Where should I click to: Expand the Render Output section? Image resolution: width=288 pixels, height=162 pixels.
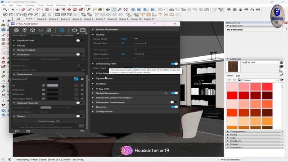14,50
